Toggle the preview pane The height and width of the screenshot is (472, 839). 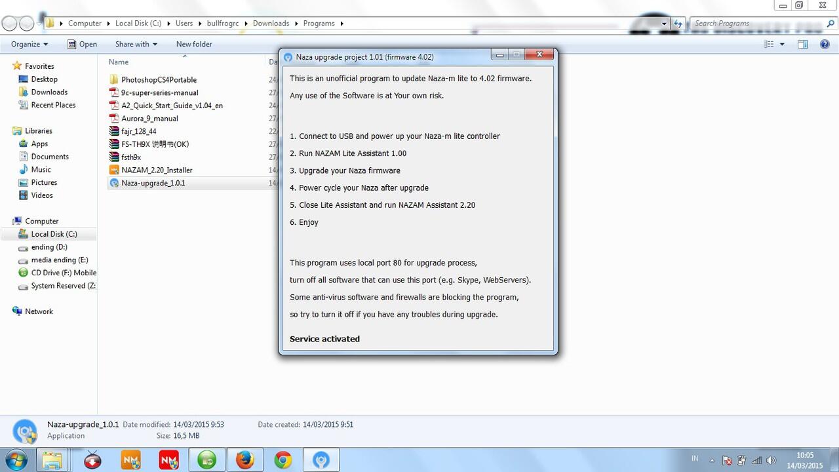[803, 44]
